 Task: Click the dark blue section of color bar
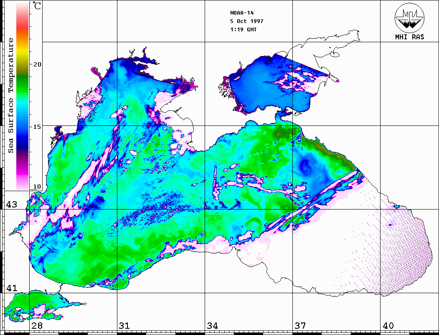[23, 141]
